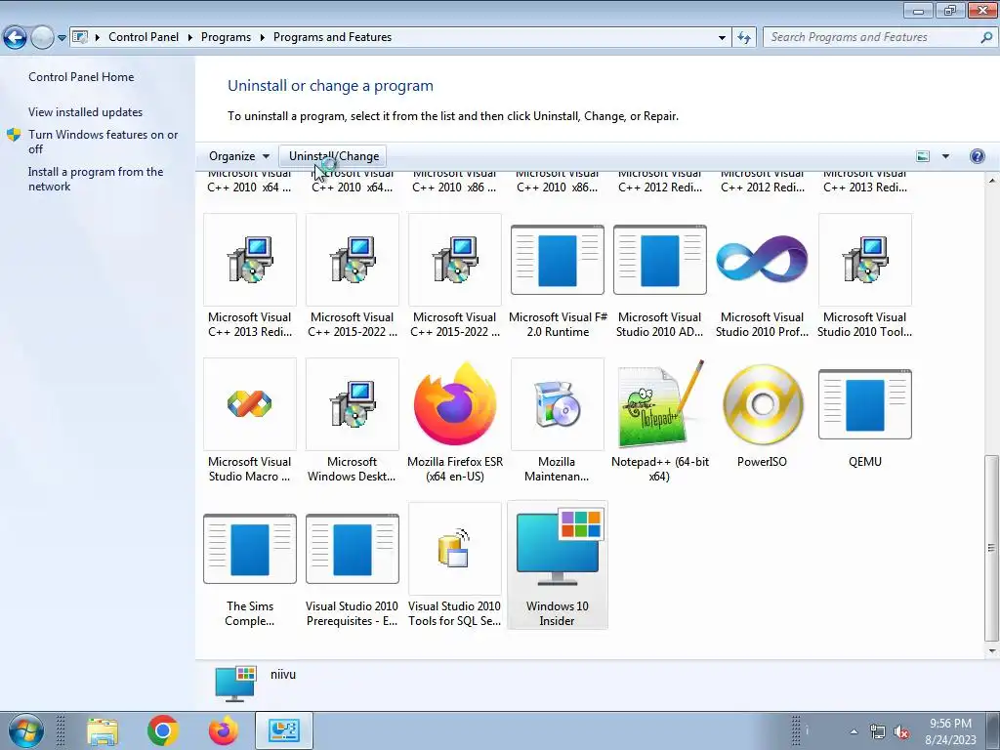Image resolution: width=1000 pixels, height=750 pixels.
Task: Open the recent pages dropdown arrow
Action: (62, 38)
